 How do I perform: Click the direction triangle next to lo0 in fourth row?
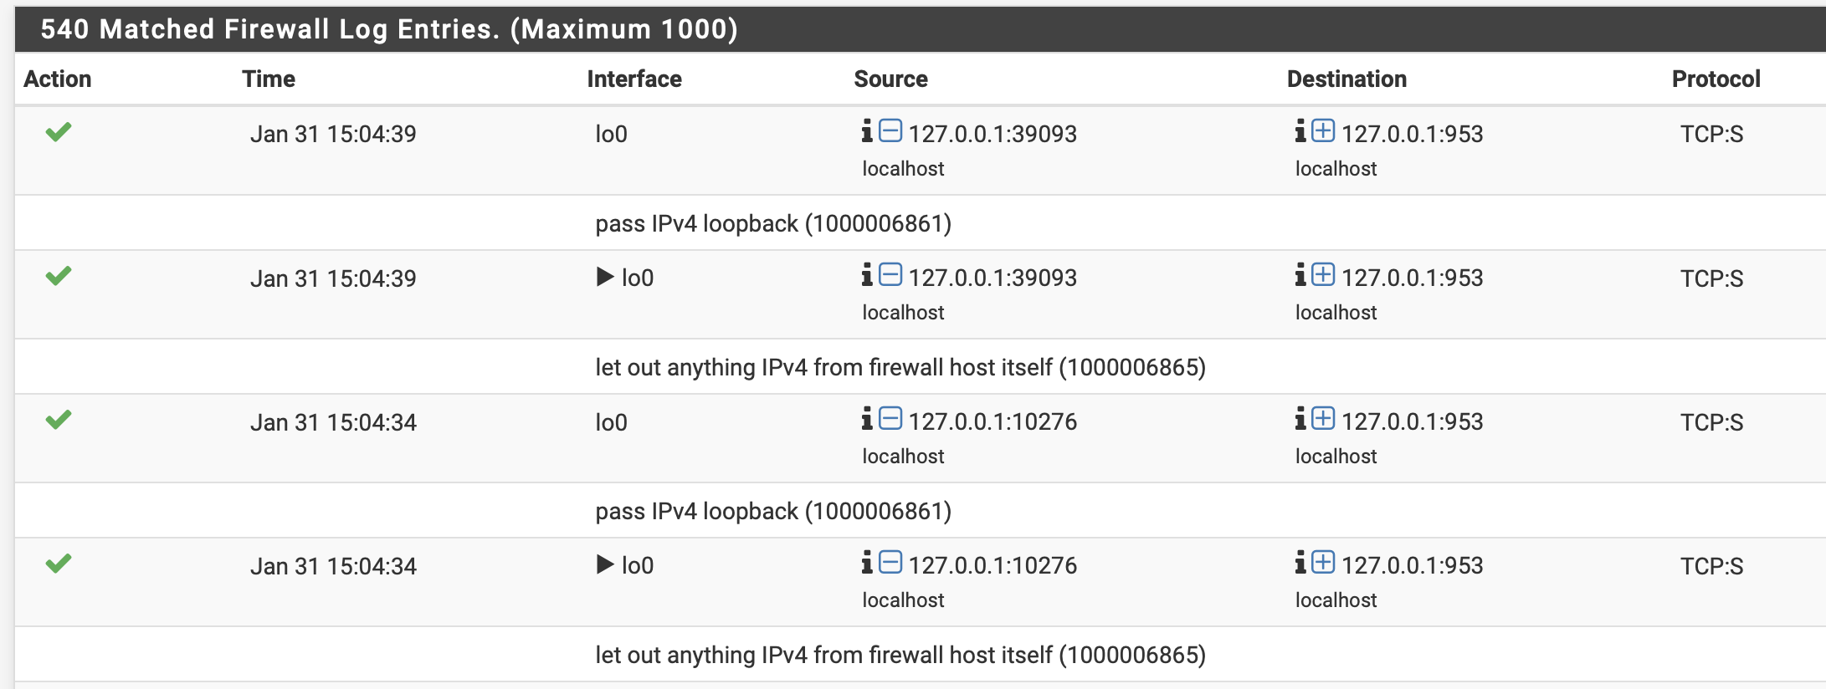[605, 564]
